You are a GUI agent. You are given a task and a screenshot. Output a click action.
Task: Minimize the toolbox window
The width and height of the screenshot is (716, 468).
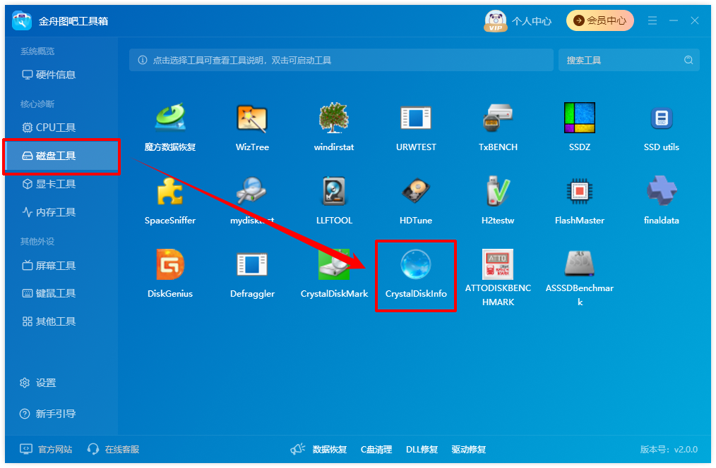(674, 20)
